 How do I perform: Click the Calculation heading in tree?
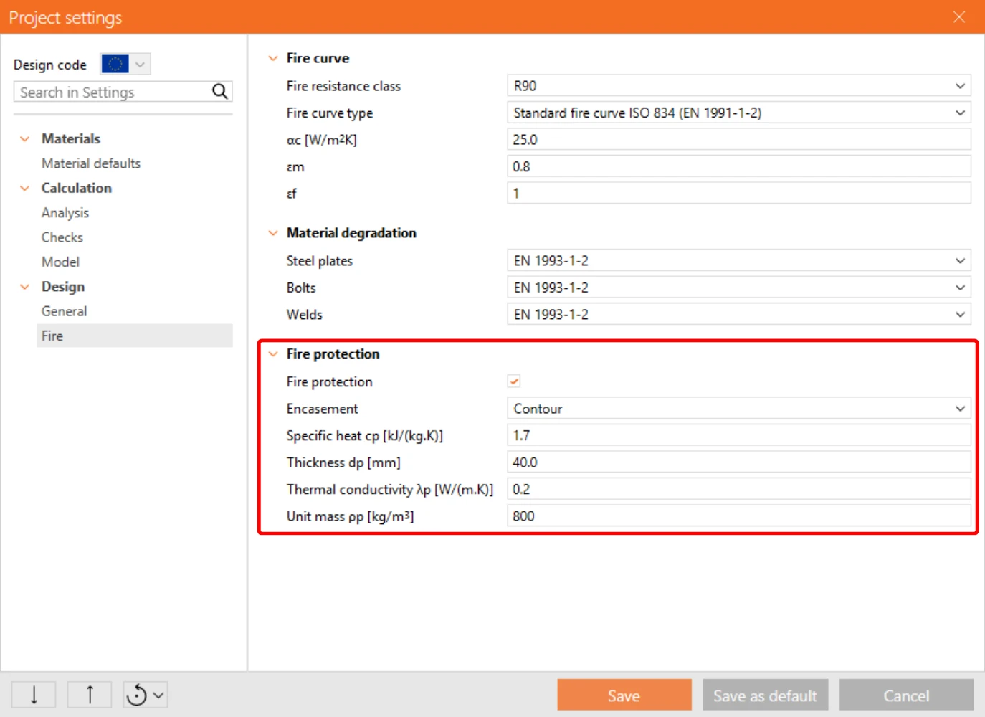[77, 188]
